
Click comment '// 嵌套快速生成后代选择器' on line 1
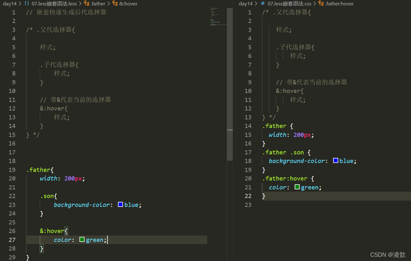point(66,12)
